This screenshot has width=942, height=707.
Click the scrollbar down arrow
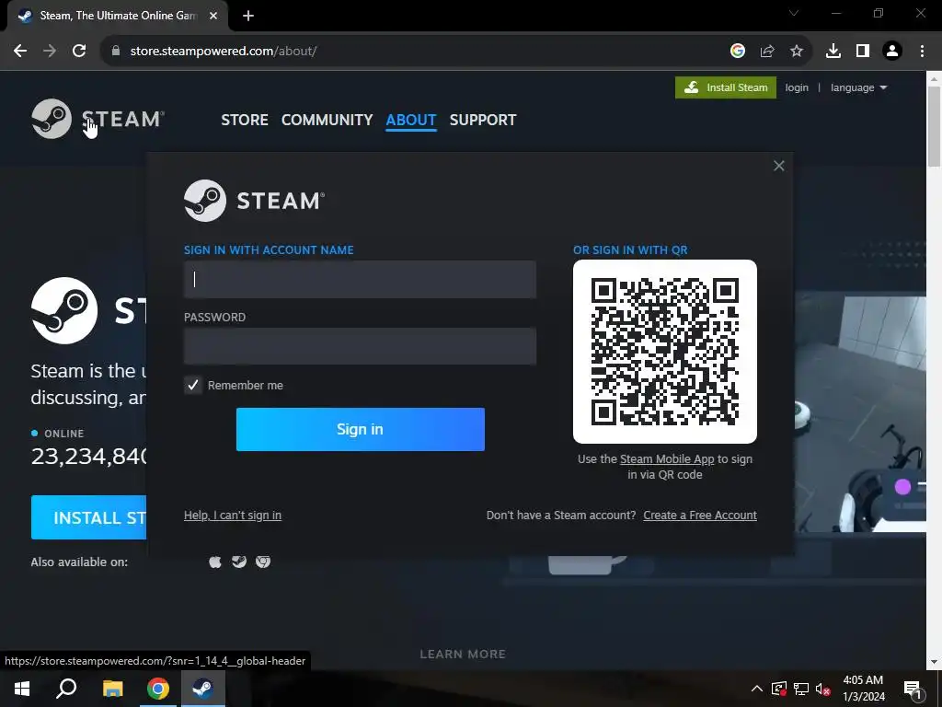[x=935, y=662]
